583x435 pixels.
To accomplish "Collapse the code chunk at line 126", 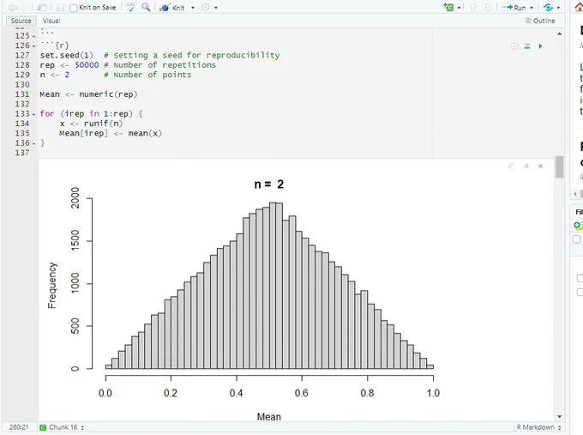I will (33, 46).
